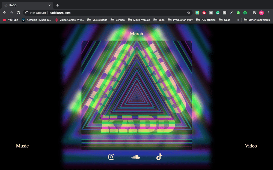
Task: Open the YouTube bookmark on the bookmarks bar
Action: point(11,20)
